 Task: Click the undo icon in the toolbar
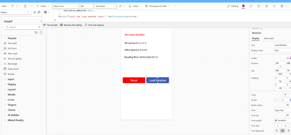(x=13, y=6)
